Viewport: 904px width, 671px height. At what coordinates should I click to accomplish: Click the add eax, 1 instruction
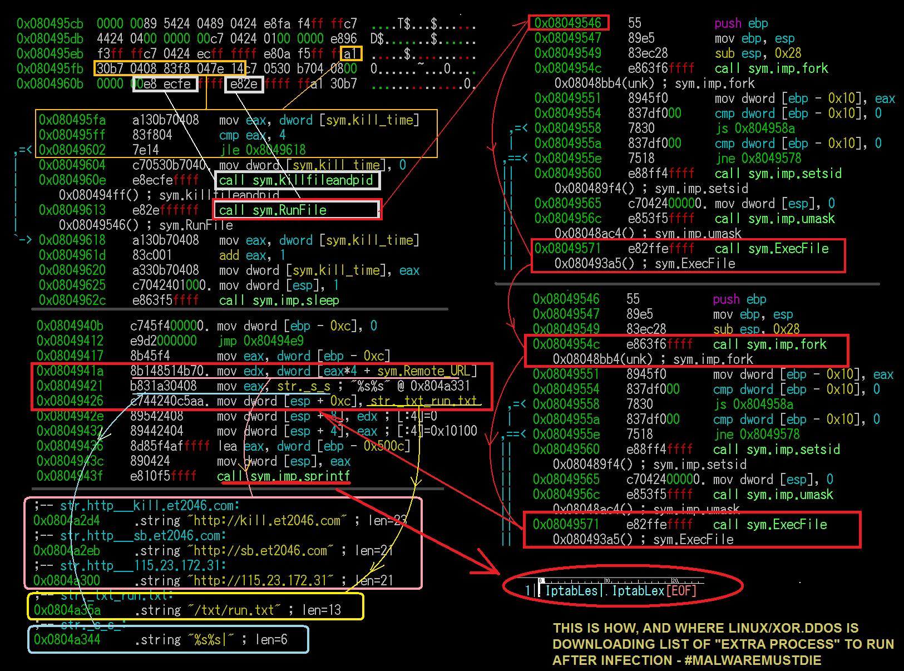252,255
